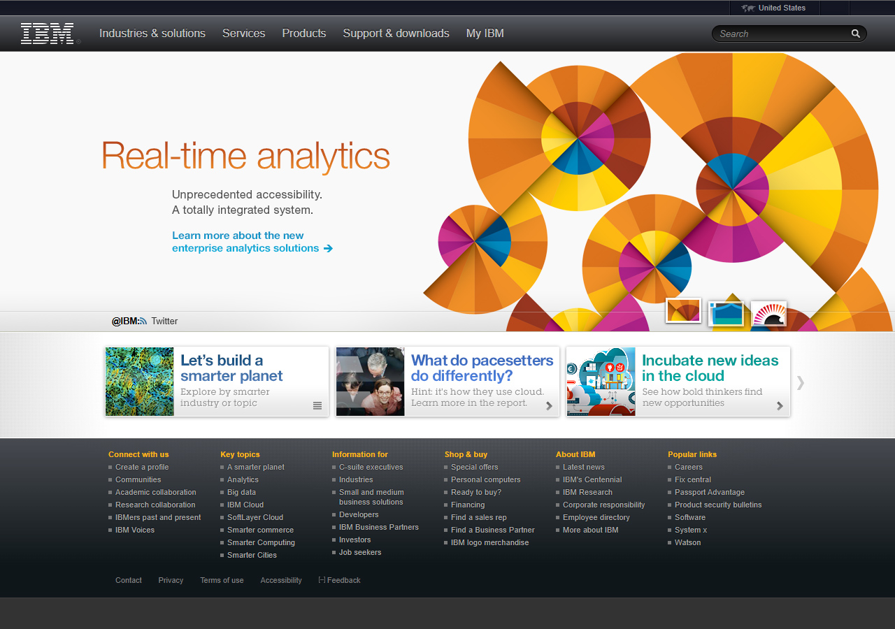
Task: Open Personal computers link
Action: tap(486, 479)
